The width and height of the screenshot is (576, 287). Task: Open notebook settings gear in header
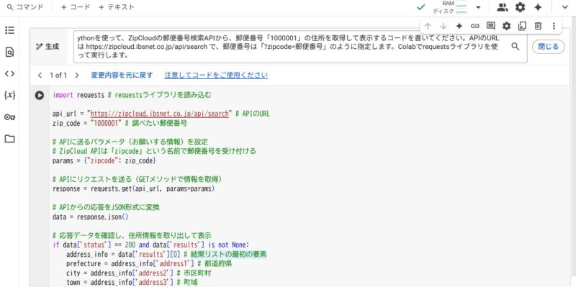point(520,7)
